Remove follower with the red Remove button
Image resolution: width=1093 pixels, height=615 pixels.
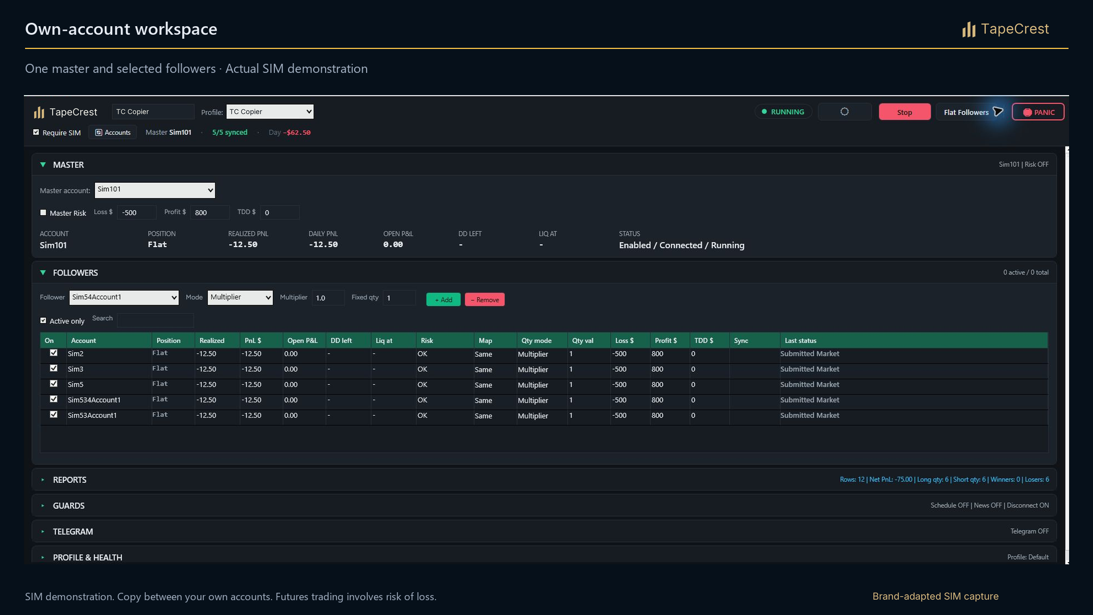[484, 300]
